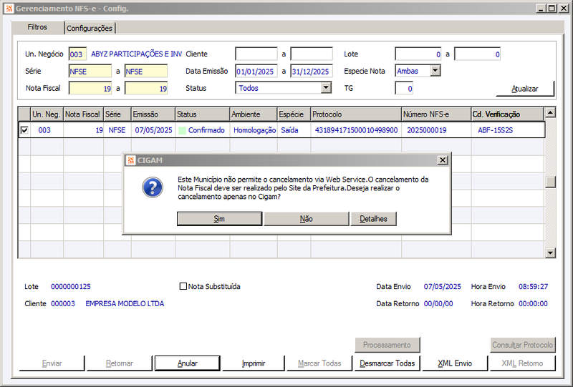Image resolution: width=573 pixels, height=387 pixels.
Task: Click the second Lote input field
Action: [477, 54]
